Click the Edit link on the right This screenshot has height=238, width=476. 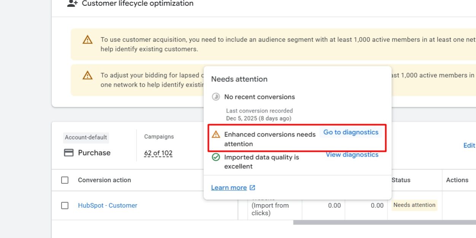click(469, 146)
